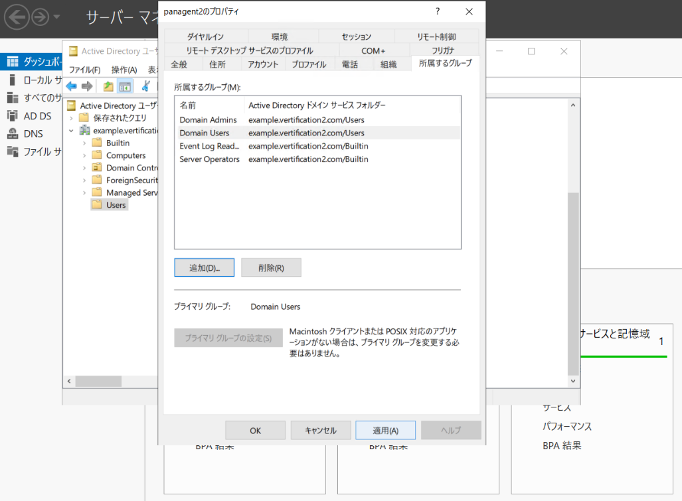The image size is (682, 501).
Task: Click the dialog help question mark
Action: point(438,11)
